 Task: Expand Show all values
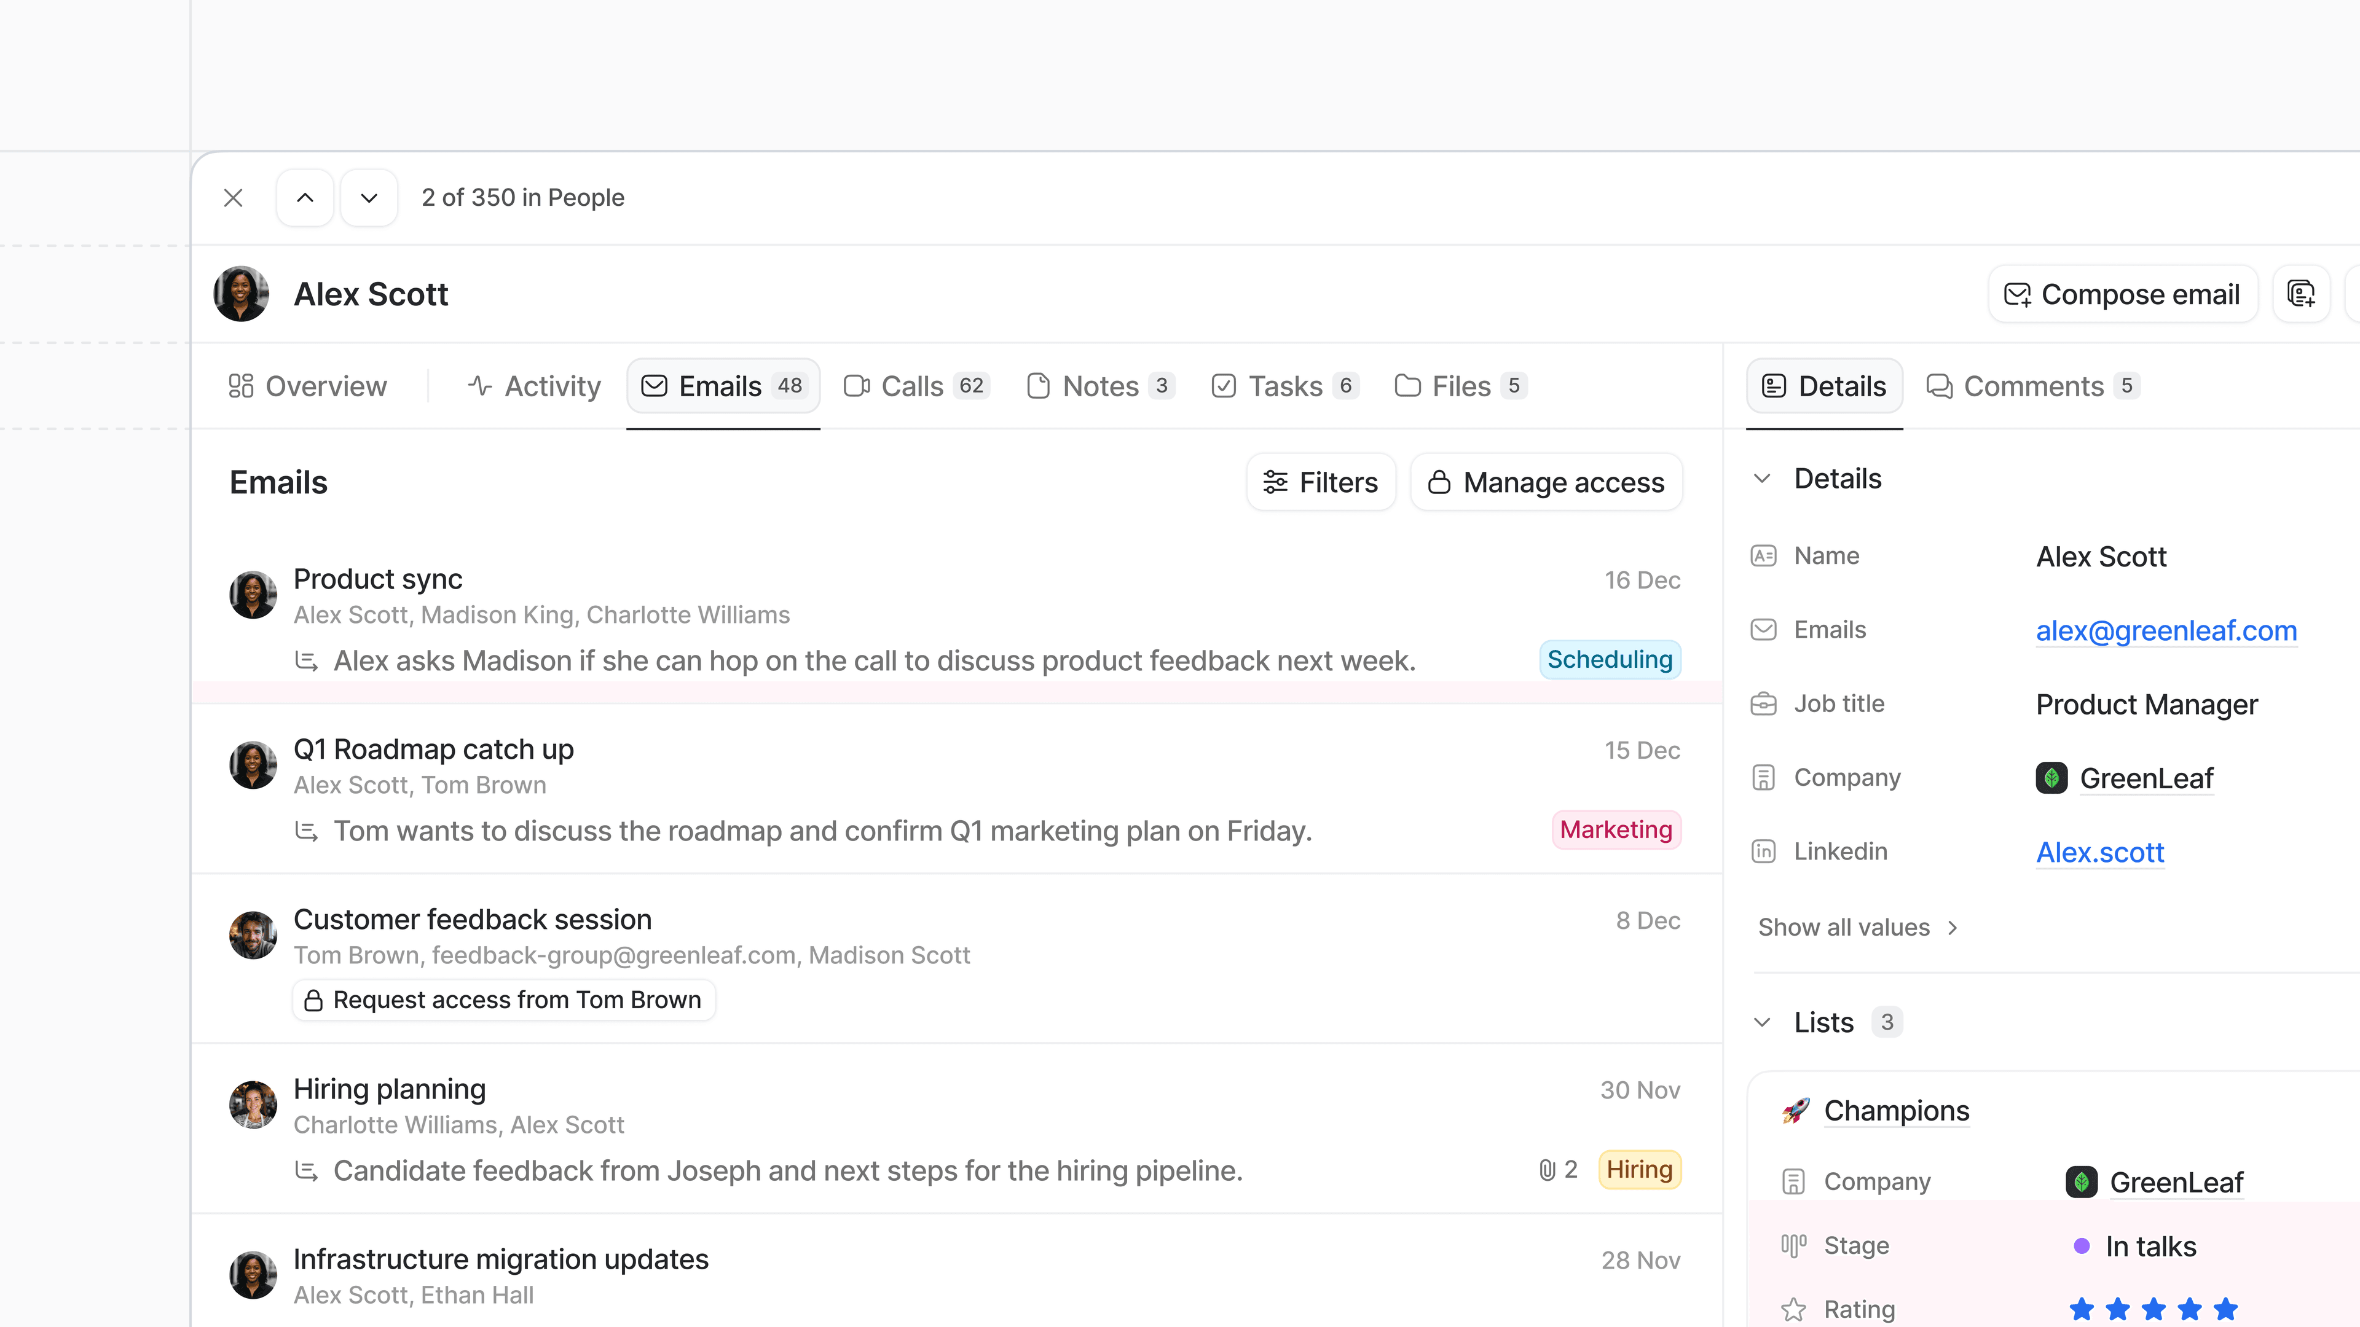pos(1858,928)
